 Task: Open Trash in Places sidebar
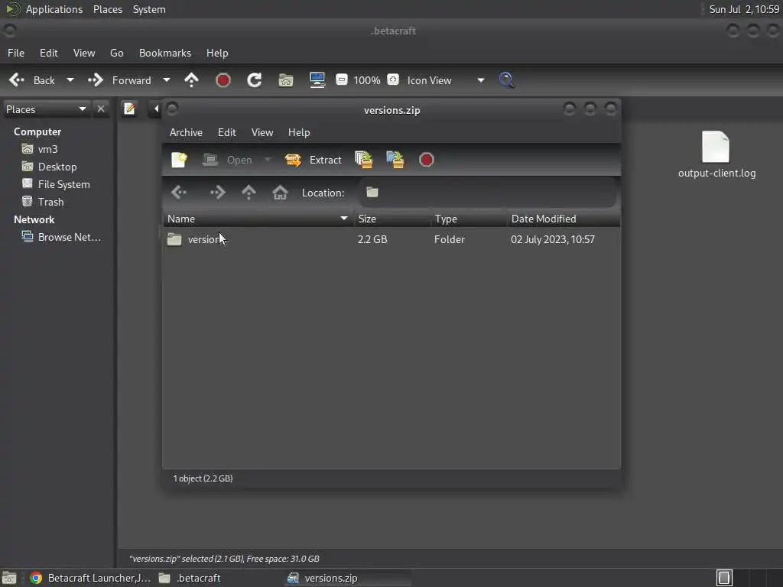43,202
